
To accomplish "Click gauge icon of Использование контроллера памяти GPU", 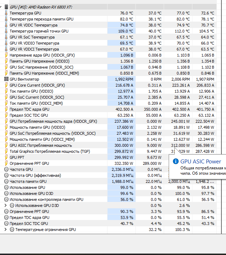I will pos(6,199).
